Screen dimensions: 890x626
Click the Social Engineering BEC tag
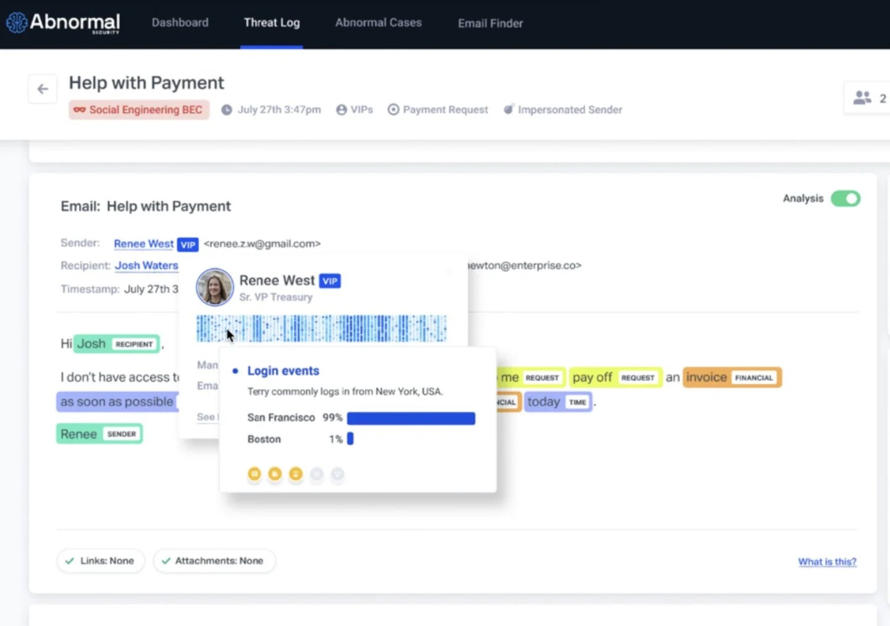(x=139, y=109)
